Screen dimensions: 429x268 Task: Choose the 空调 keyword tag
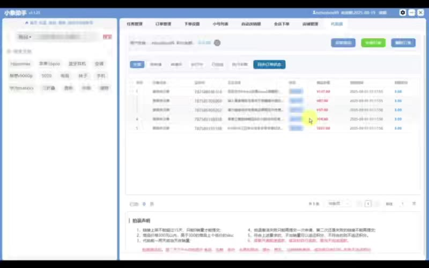99,63
